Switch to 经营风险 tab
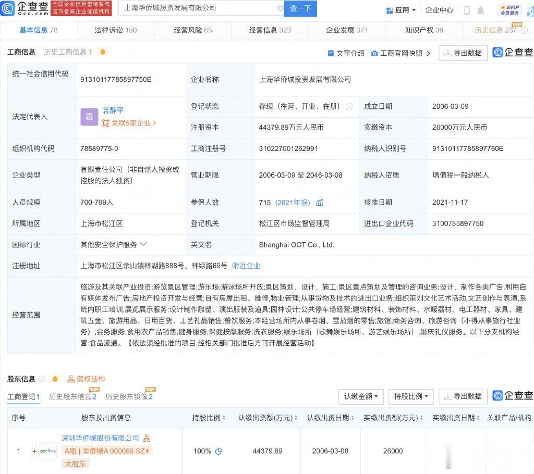Image resolution: width=534 pixels, height=474 pixels. point(193,30)
